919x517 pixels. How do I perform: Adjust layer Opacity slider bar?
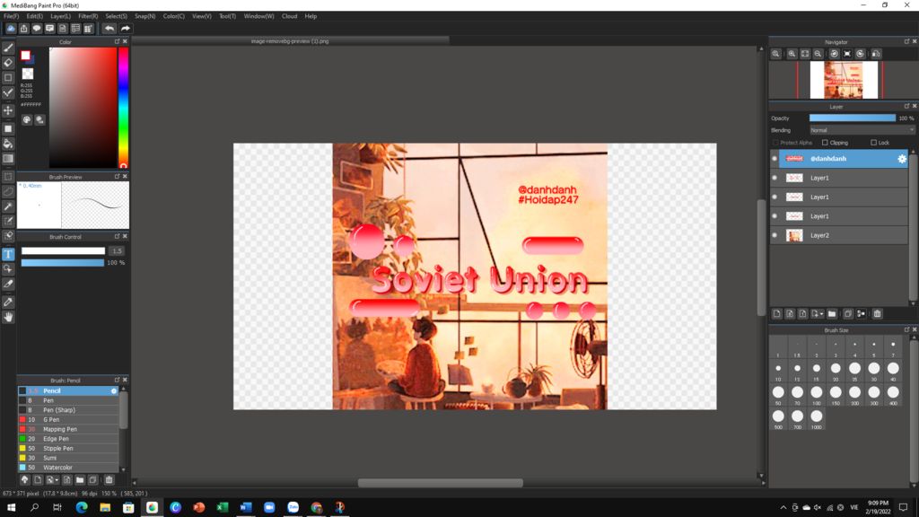[853, 118]
